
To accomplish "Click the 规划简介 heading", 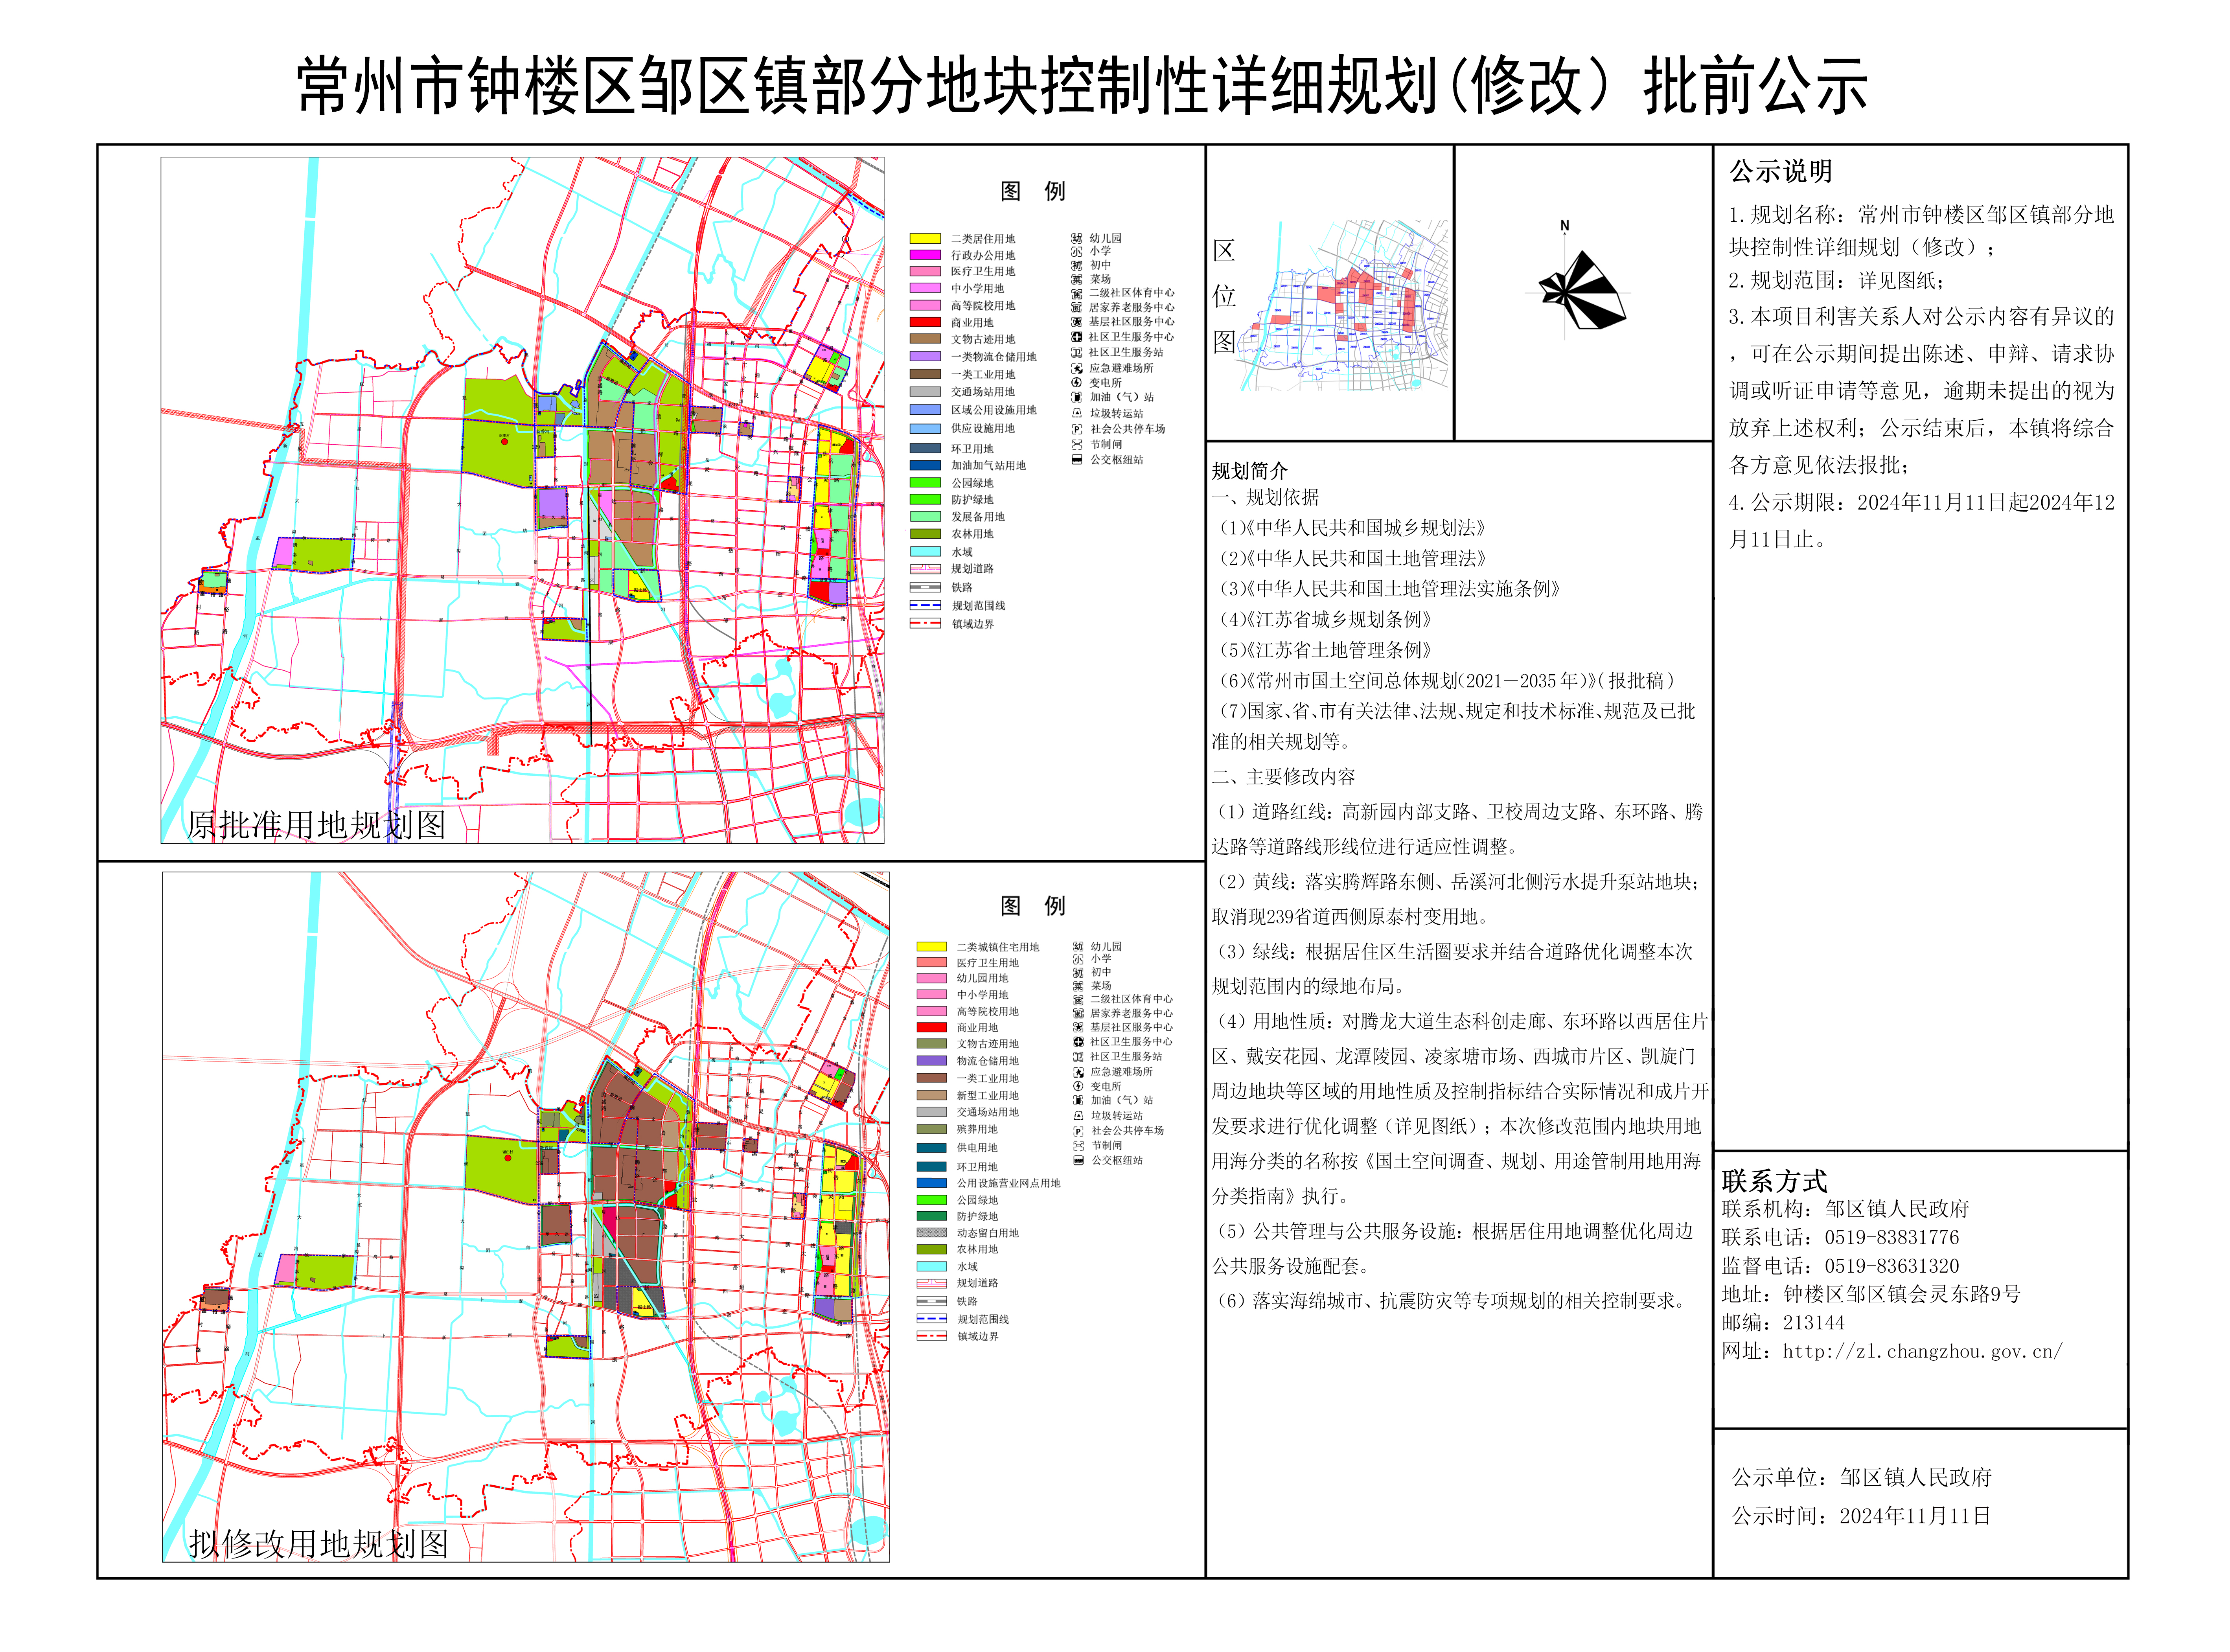I will 1250,471.
